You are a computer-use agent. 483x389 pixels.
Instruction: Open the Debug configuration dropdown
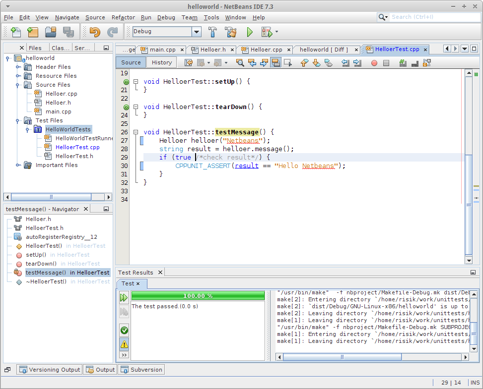(197, 32)
